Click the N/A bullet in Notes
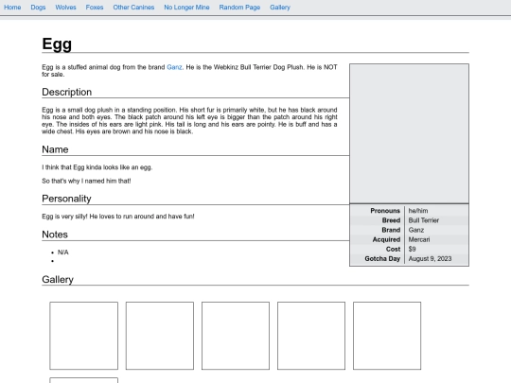Viewport: 511px width, 383px height. (x=62, y=252)
